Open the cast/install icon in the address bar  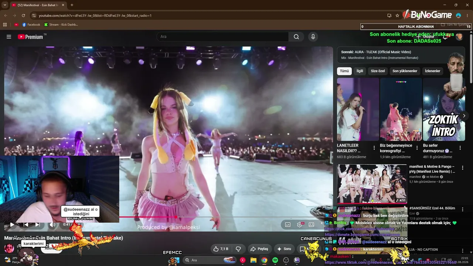[389, 16]
